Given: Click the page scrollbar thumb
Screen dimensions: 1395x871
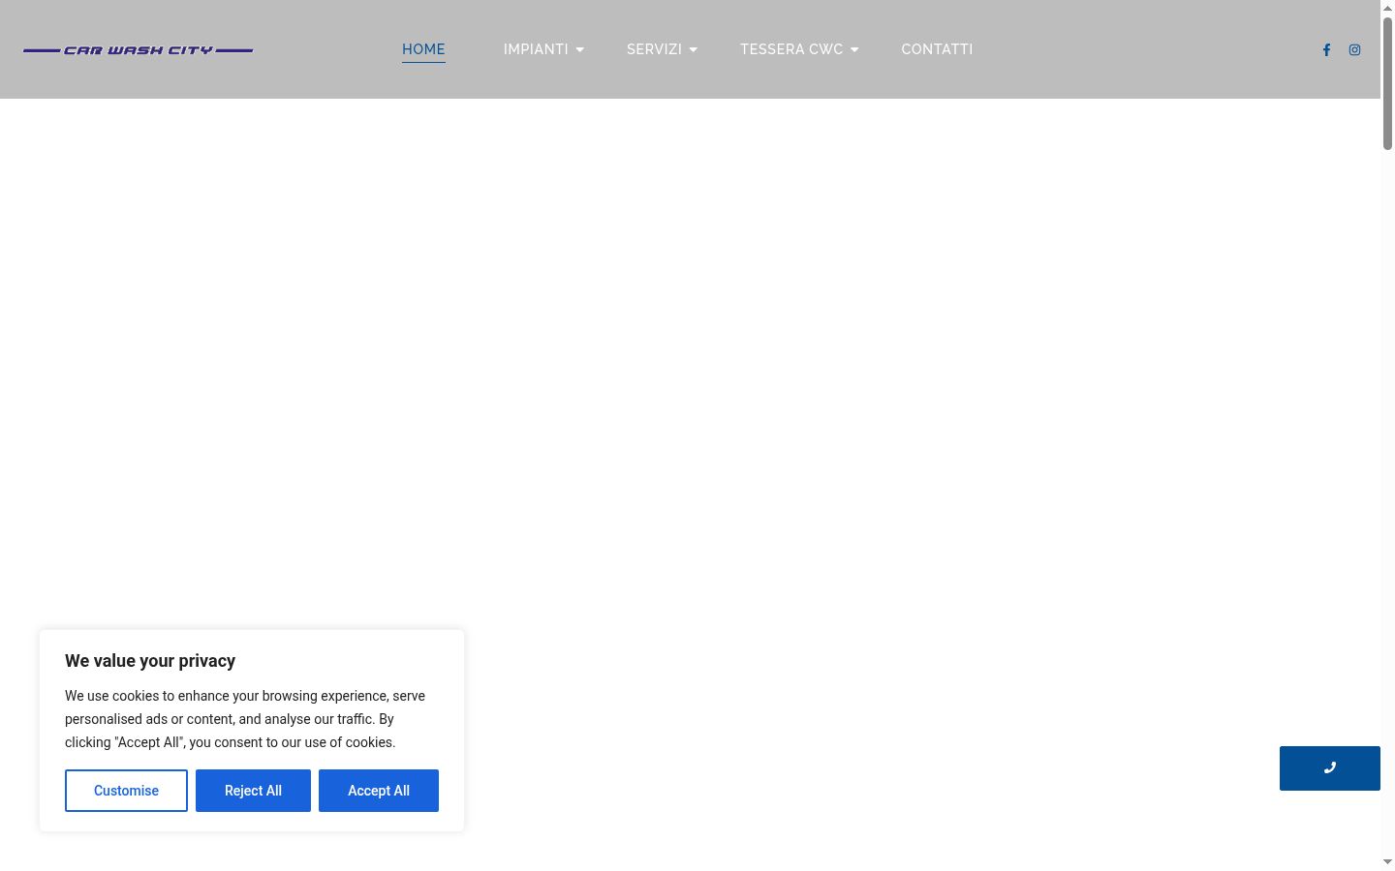Looking at the screenshot, I should (1387, 83).
